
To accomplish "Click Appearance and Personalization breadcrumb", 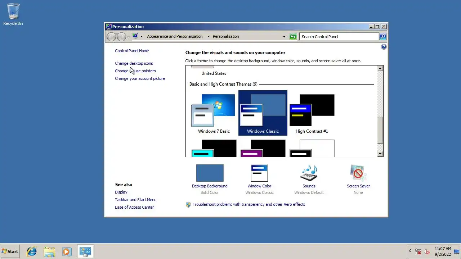I will [175, 36].
